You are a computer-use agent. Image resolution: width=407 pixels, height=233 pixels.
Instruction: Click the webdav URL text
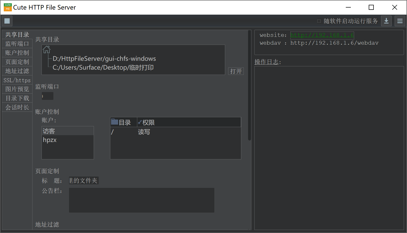(334, 43)
